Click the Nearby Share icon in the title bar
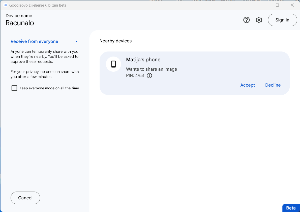The width and height of the screenshot is (300, 212). click(x=5, y=5)
